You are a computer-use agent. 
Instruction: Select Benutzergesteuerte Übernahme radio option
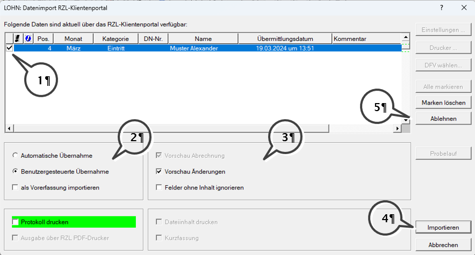click(15, 172)
